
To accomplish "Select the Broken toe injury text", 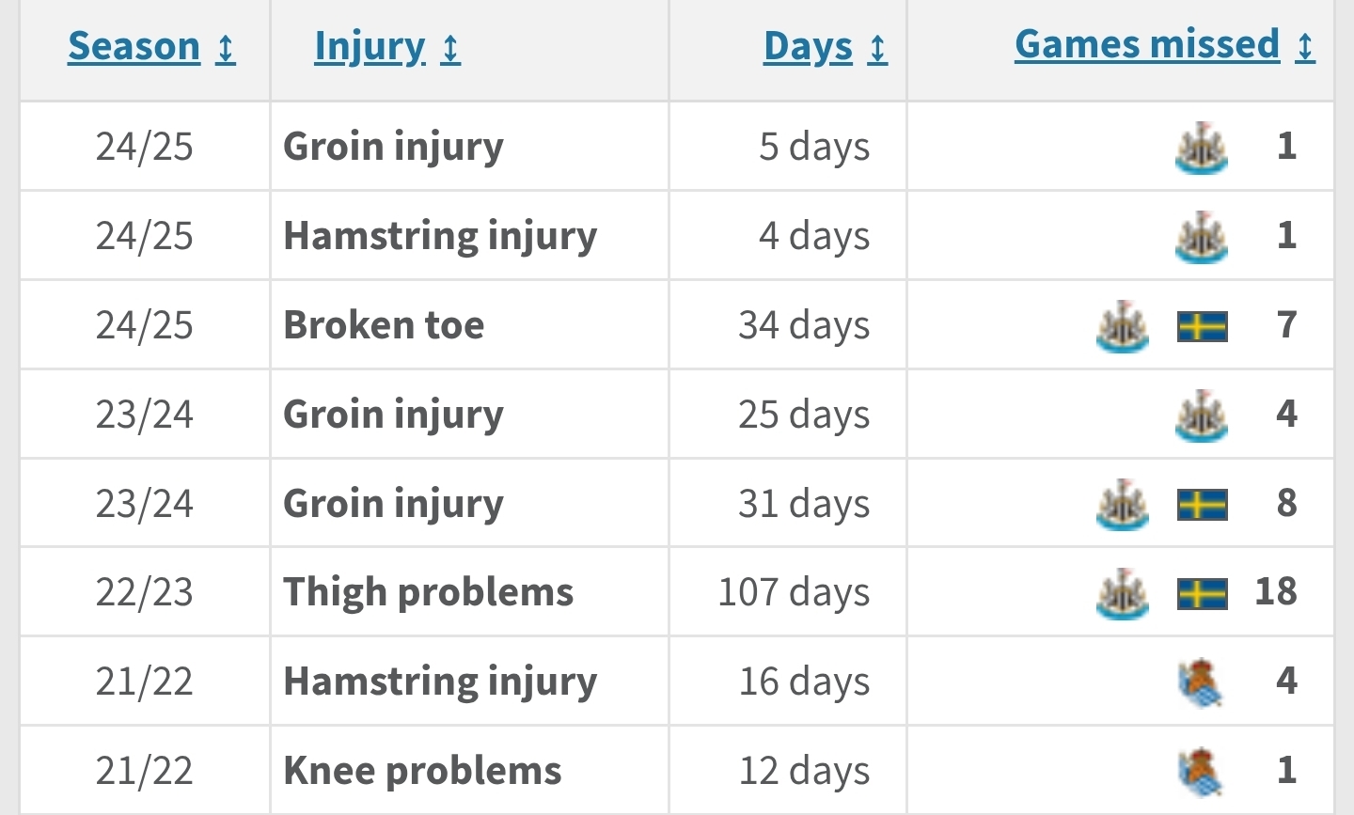I will pyautogui.click(x=384, y=325).
